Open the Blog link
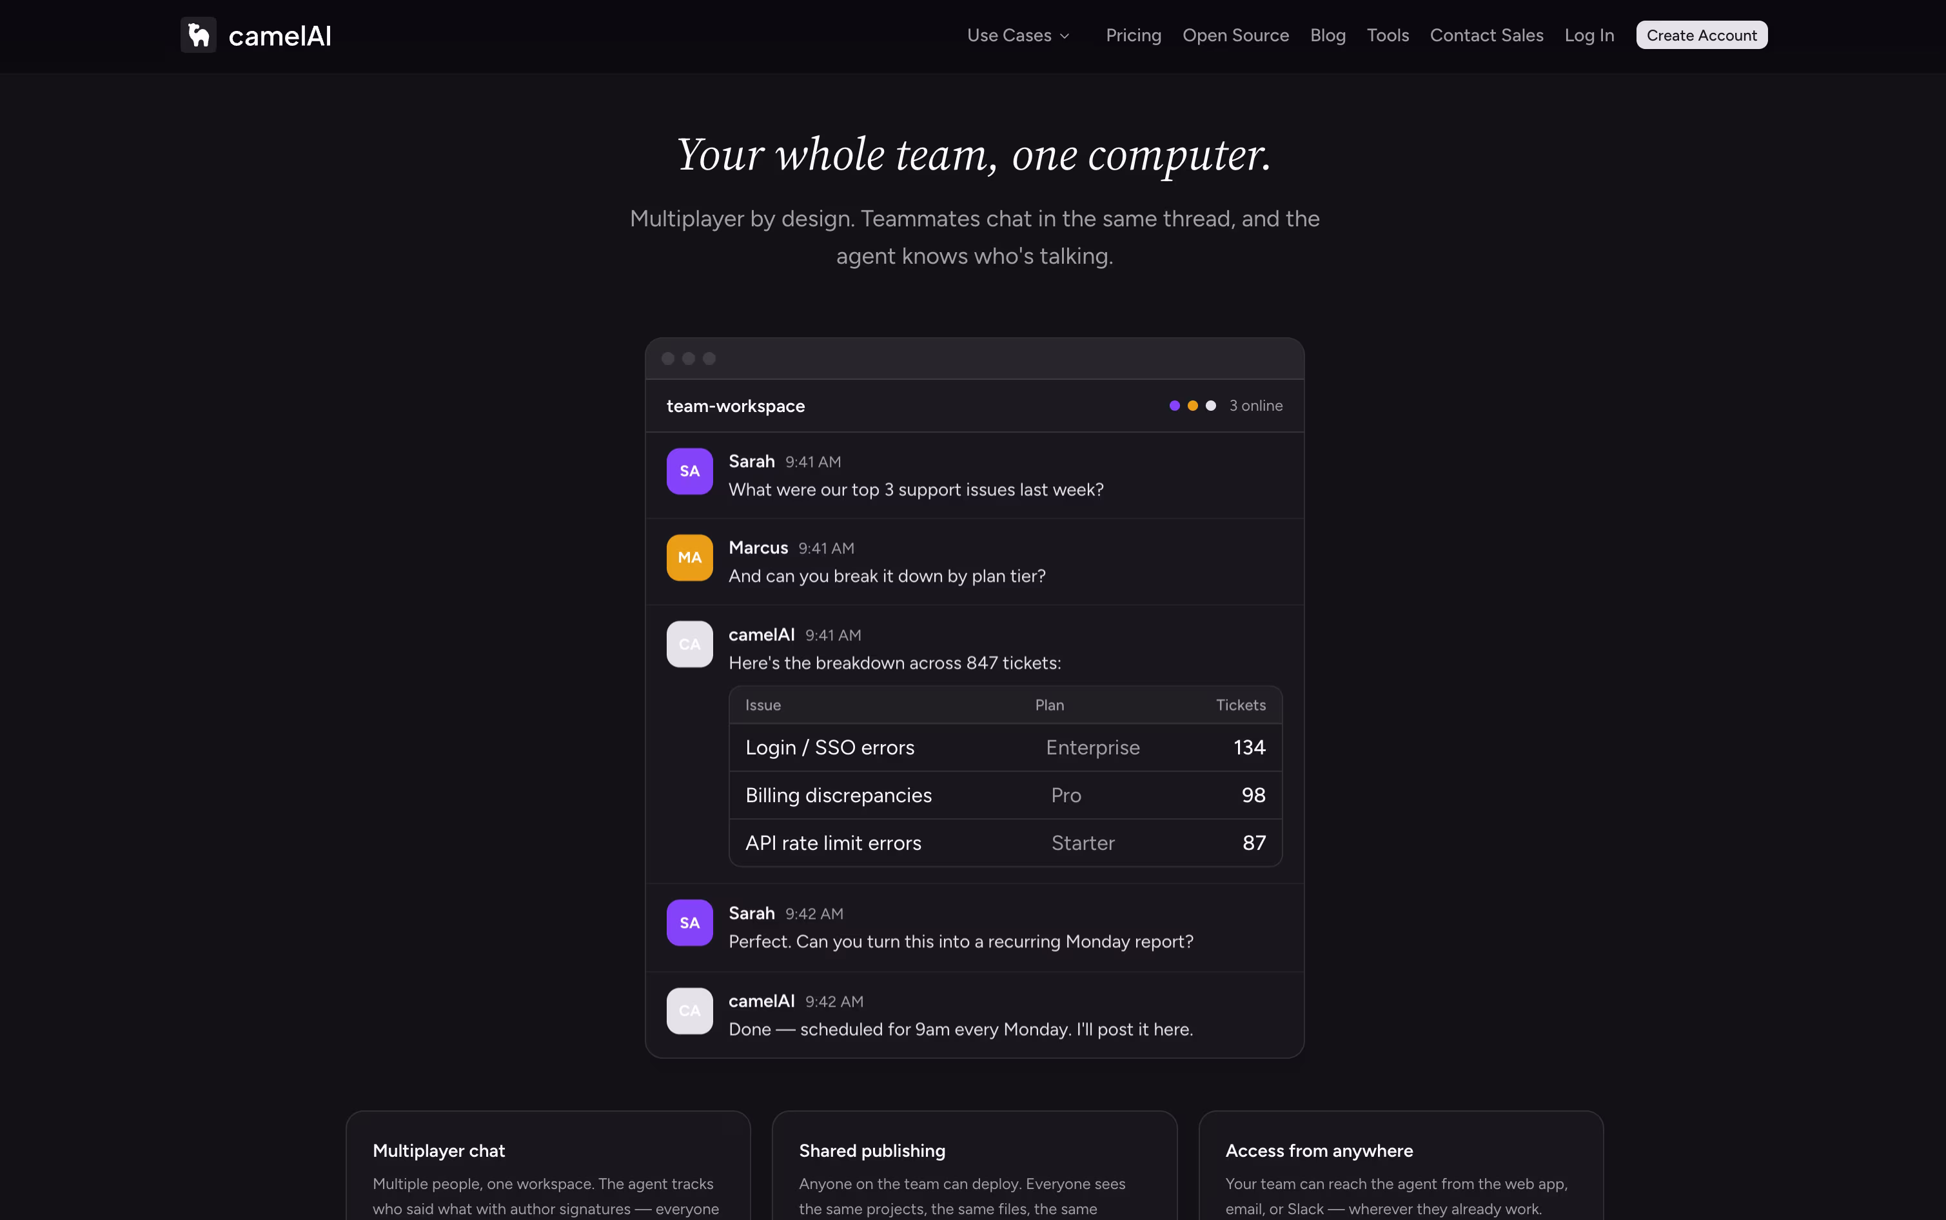 click(1327, 35)
